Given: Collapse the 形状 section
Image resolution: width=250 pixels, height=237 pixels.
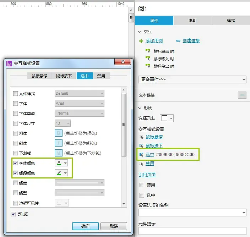Looking at the screenshot, I should (x=140, y=108).
